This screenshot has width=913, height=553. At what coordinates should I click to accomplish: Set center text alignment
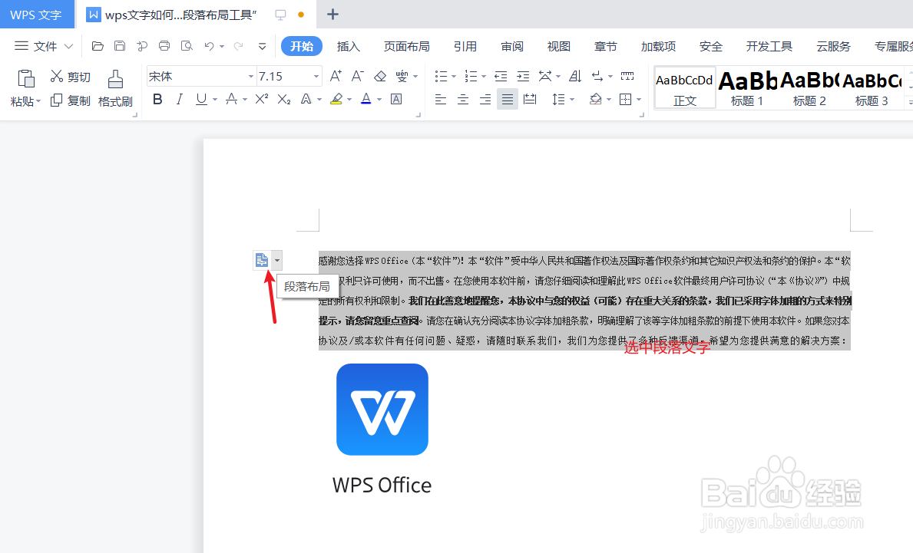point(463,100)
